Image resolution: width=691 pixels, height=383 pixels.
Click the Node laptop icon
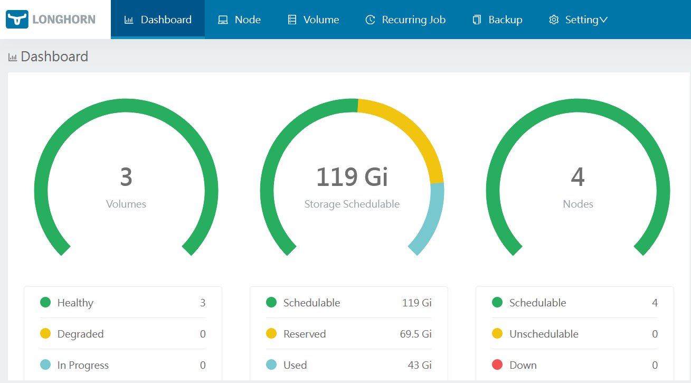pos(223,20)
